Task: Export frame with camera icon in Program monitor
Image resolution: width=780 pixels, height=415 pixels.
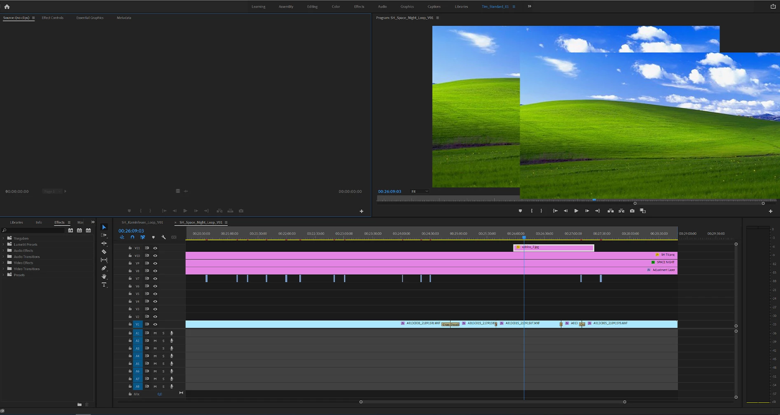Action: (x=632, y=211)
